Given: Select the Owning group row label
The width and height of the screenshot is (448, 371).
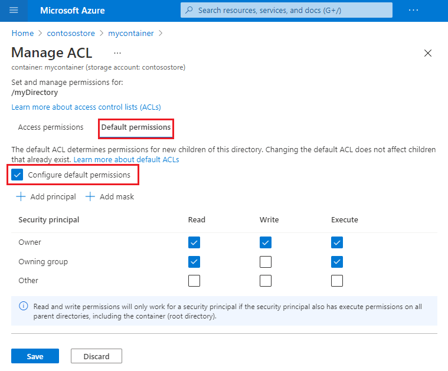Looking at the screenshot, I should pos(43,262).
